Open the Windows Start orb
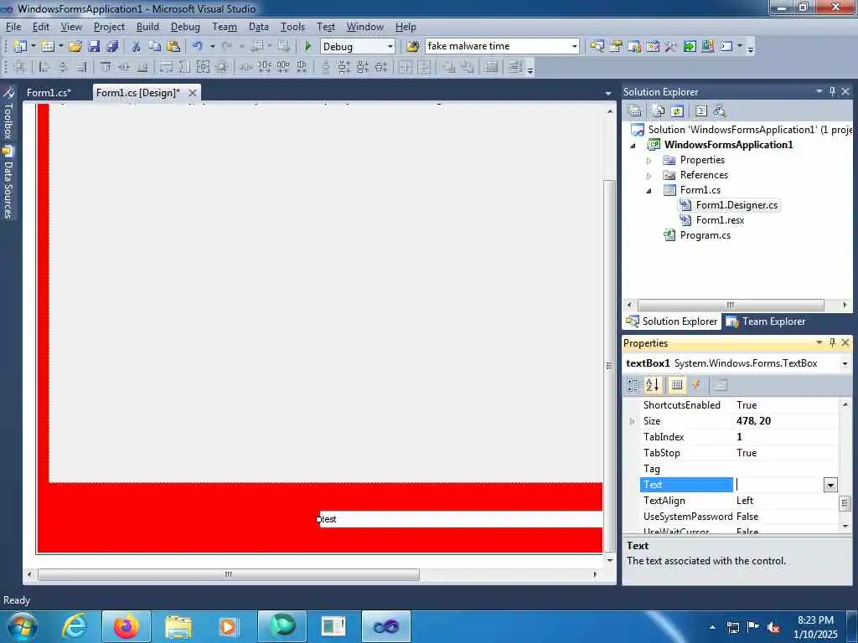The width and height of the screenshot is (858, 643). tap(22, 626)
